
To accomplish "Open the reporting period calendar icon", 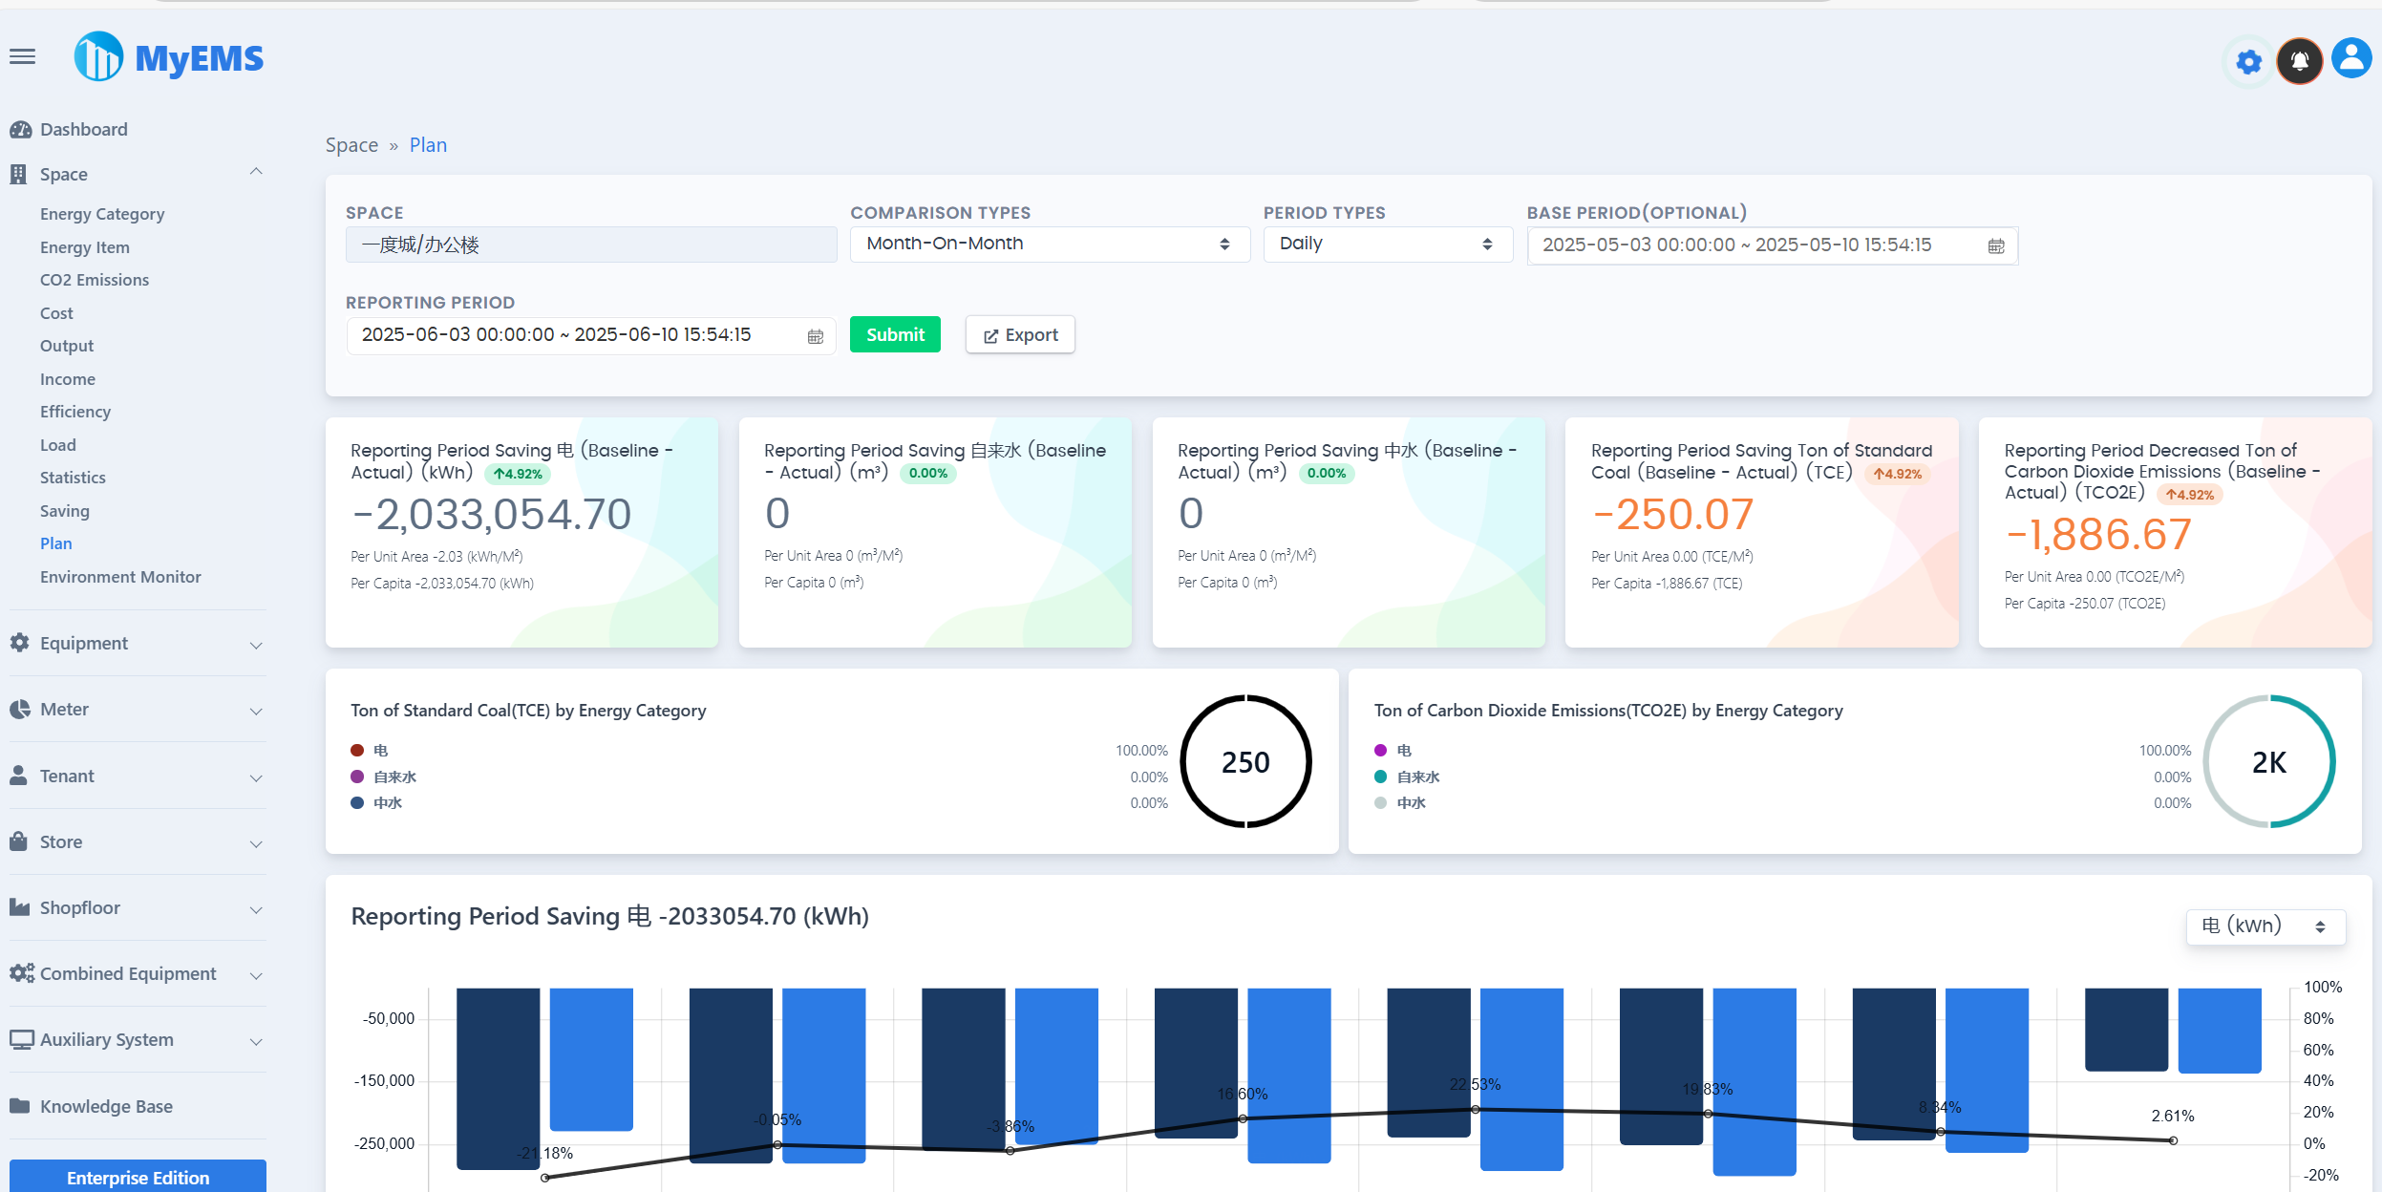I will point(815,336).
